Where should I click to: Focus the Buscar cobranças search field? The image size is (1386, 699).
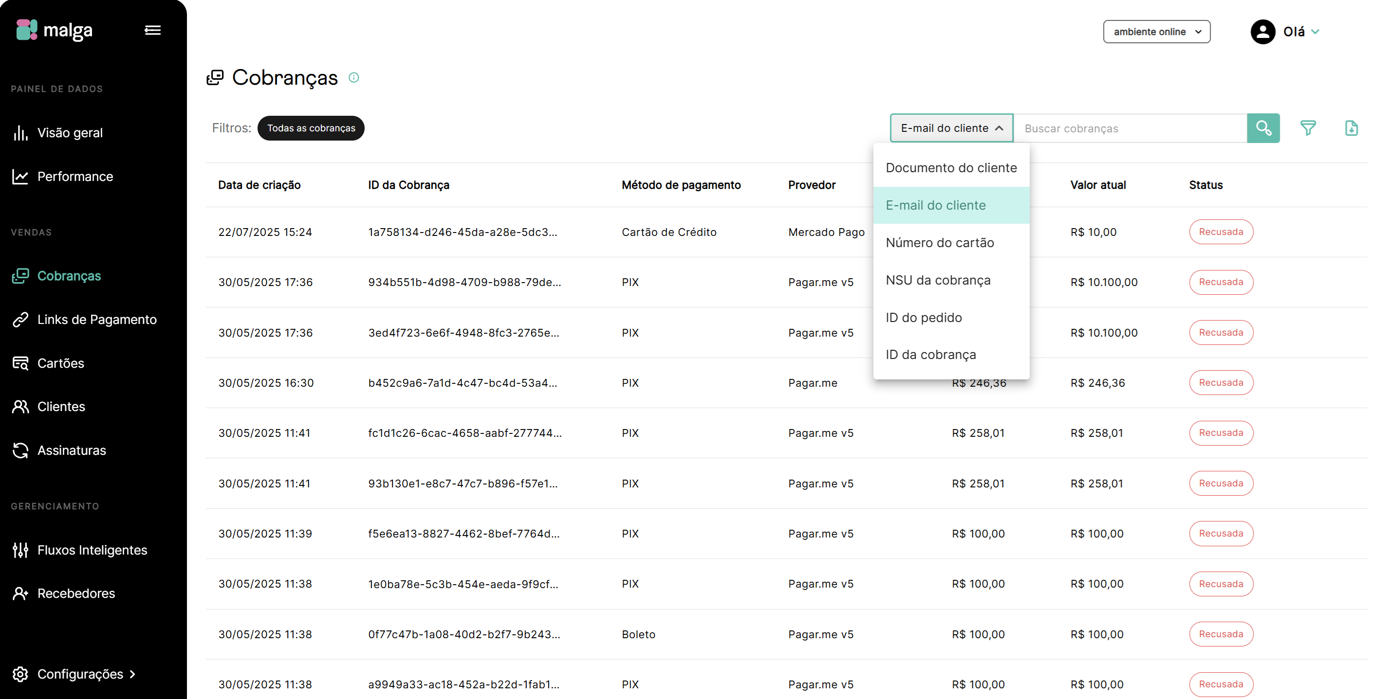pyautogui.click(x=1130, y=128)
